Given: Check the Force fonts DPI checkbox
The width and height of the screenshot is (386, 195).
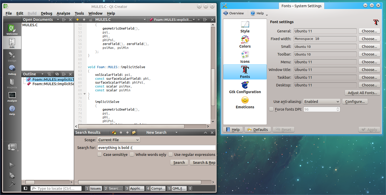Looking at the screenshot, I should [x=271, y=109].
